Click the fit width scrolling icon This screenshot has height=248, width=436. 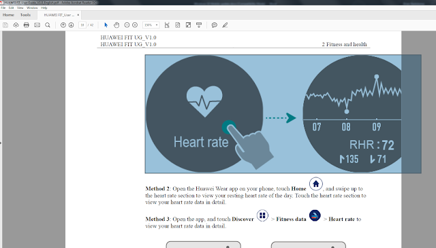coord(167,25)
